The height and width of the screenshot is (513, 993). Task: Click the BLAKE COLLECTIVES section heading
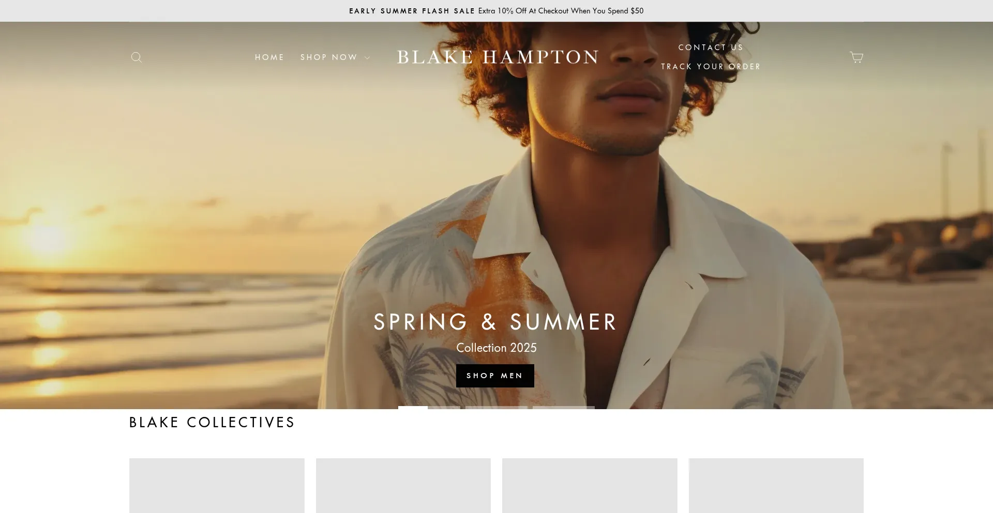(212, 423)
